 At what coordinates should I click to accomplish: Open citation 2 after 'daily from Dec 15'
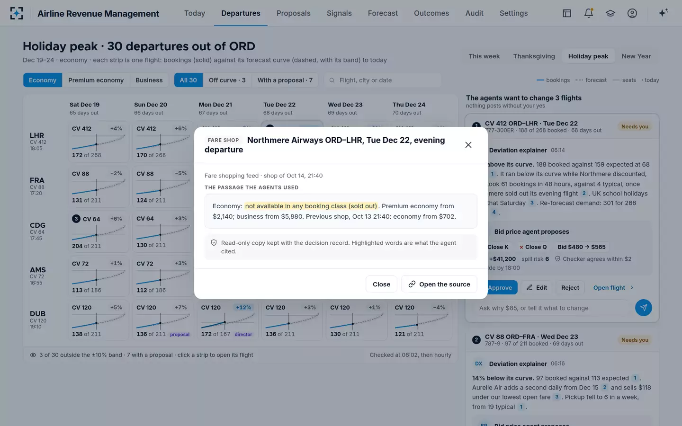tap(605, 387)
